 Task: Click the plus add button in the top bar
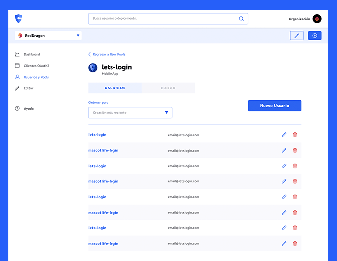coord(315,35)
